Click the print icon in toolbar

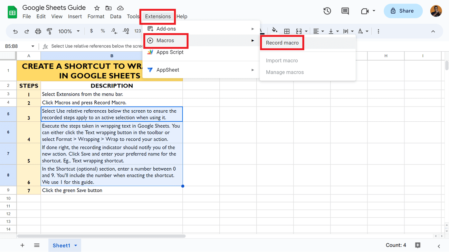click(x=38, y=31)
